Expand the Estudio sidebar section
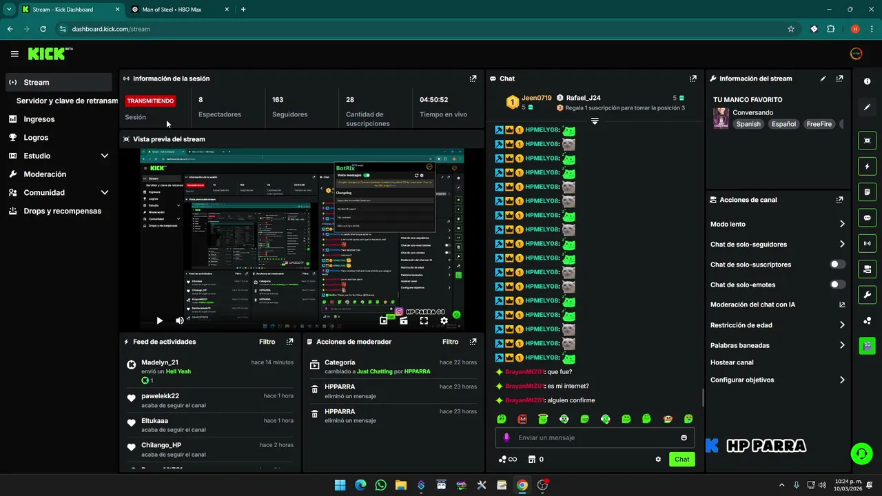The height and width of the screenshot is (496, 882). pyautogui.click(x=105, y=156)
